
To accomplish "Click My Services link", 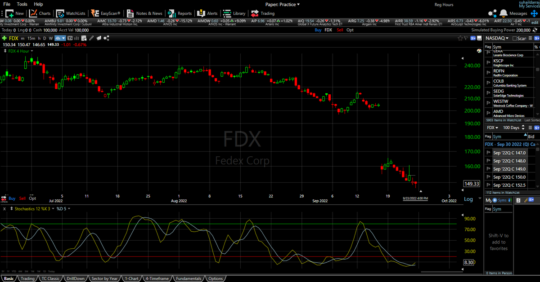I will click(x=529, y=6).
